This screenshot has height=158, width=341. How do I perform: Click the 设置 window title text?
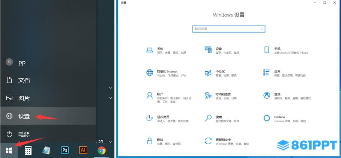point(123,3)
